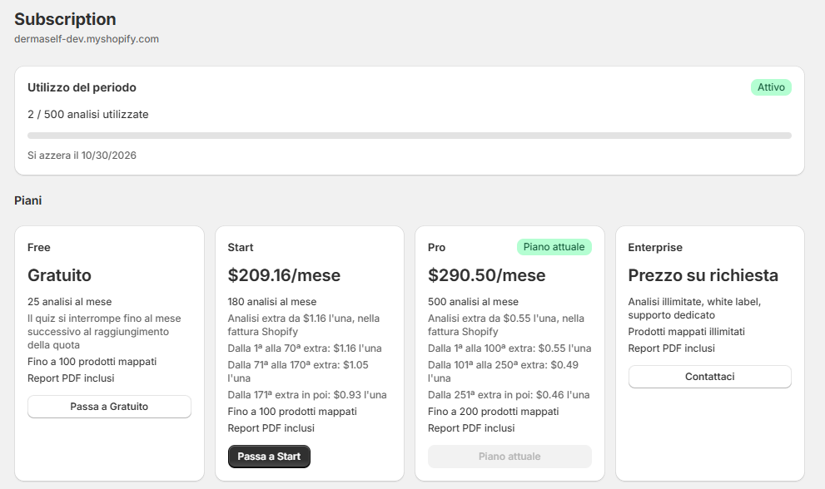Image resolution: width=825 pixels, height=489 pixels.
Task: Select 'Analisi extra da $0.55' text
Action: pyautogui.click(x=506, y=325)
